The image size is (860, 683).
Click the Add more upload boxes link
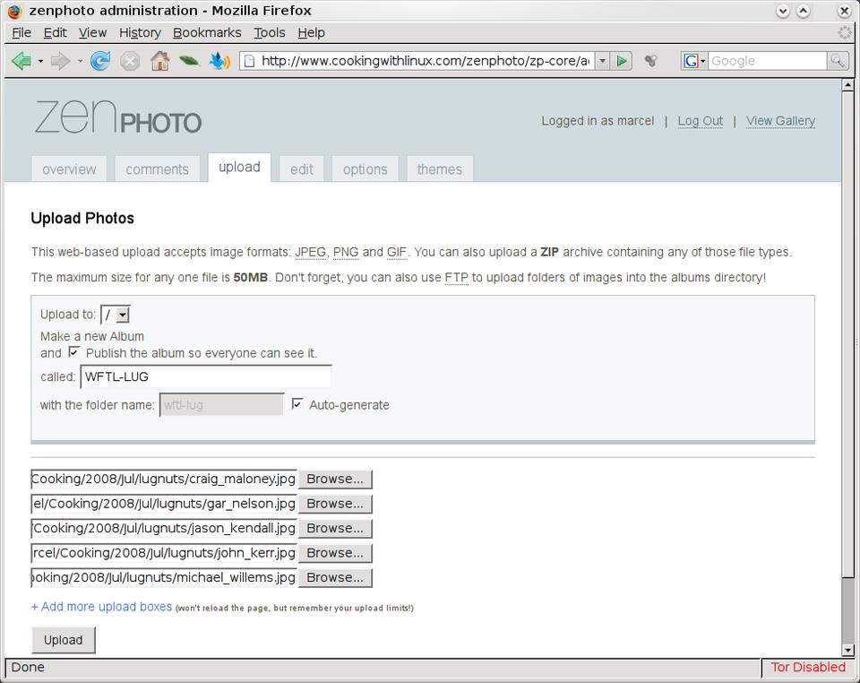(101, 607)
